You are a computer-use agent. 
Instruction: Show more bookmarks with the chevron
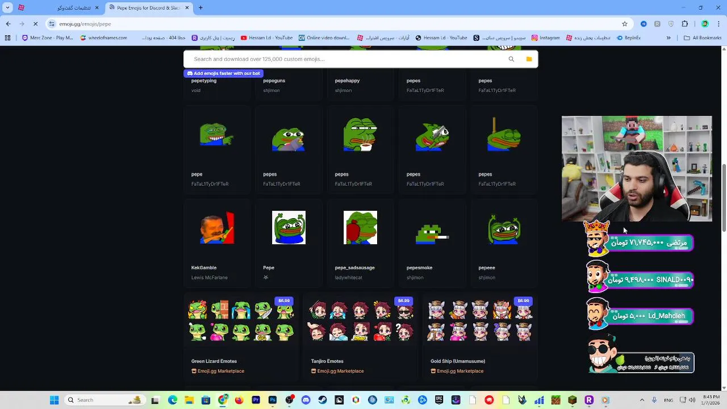click(x=668, y=38)
